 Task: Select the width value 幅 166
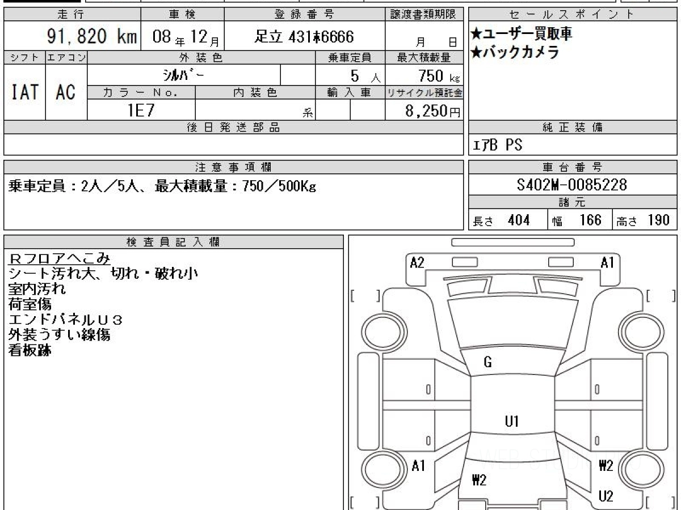click(577, 220)
